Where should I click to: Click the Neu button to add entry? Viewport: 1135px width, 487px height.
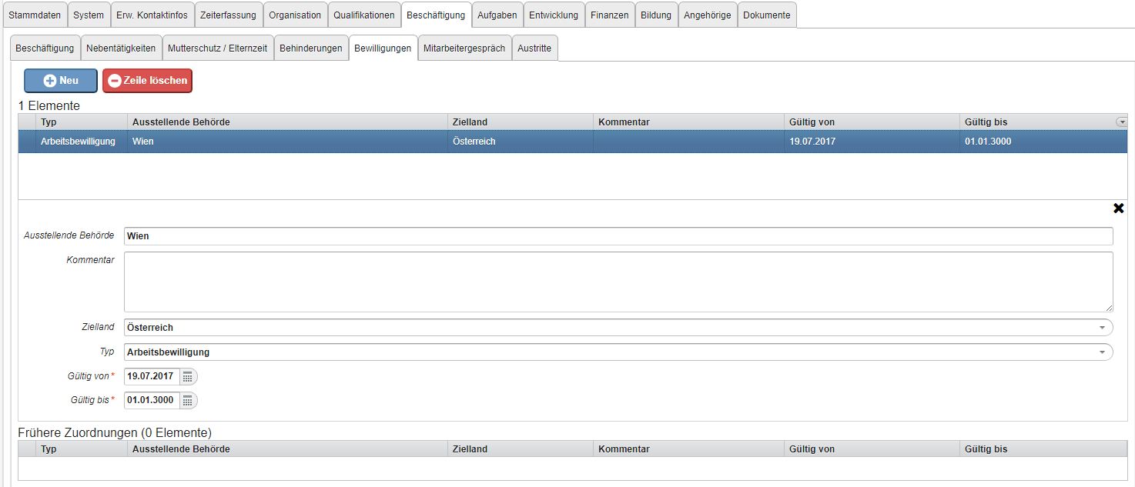point(61,81)
